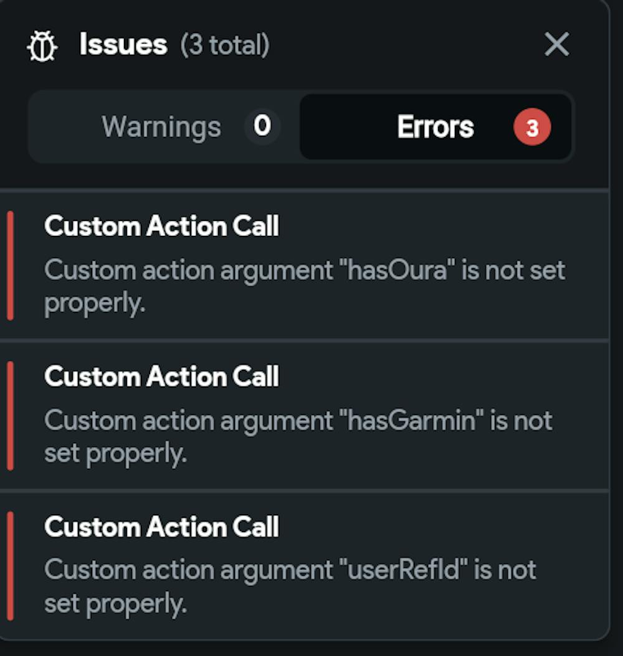Image resolution: width=623 pixels, height=656 pixels.
Task: Click the error count circle in Errors tab
Action: click(530, 126)
